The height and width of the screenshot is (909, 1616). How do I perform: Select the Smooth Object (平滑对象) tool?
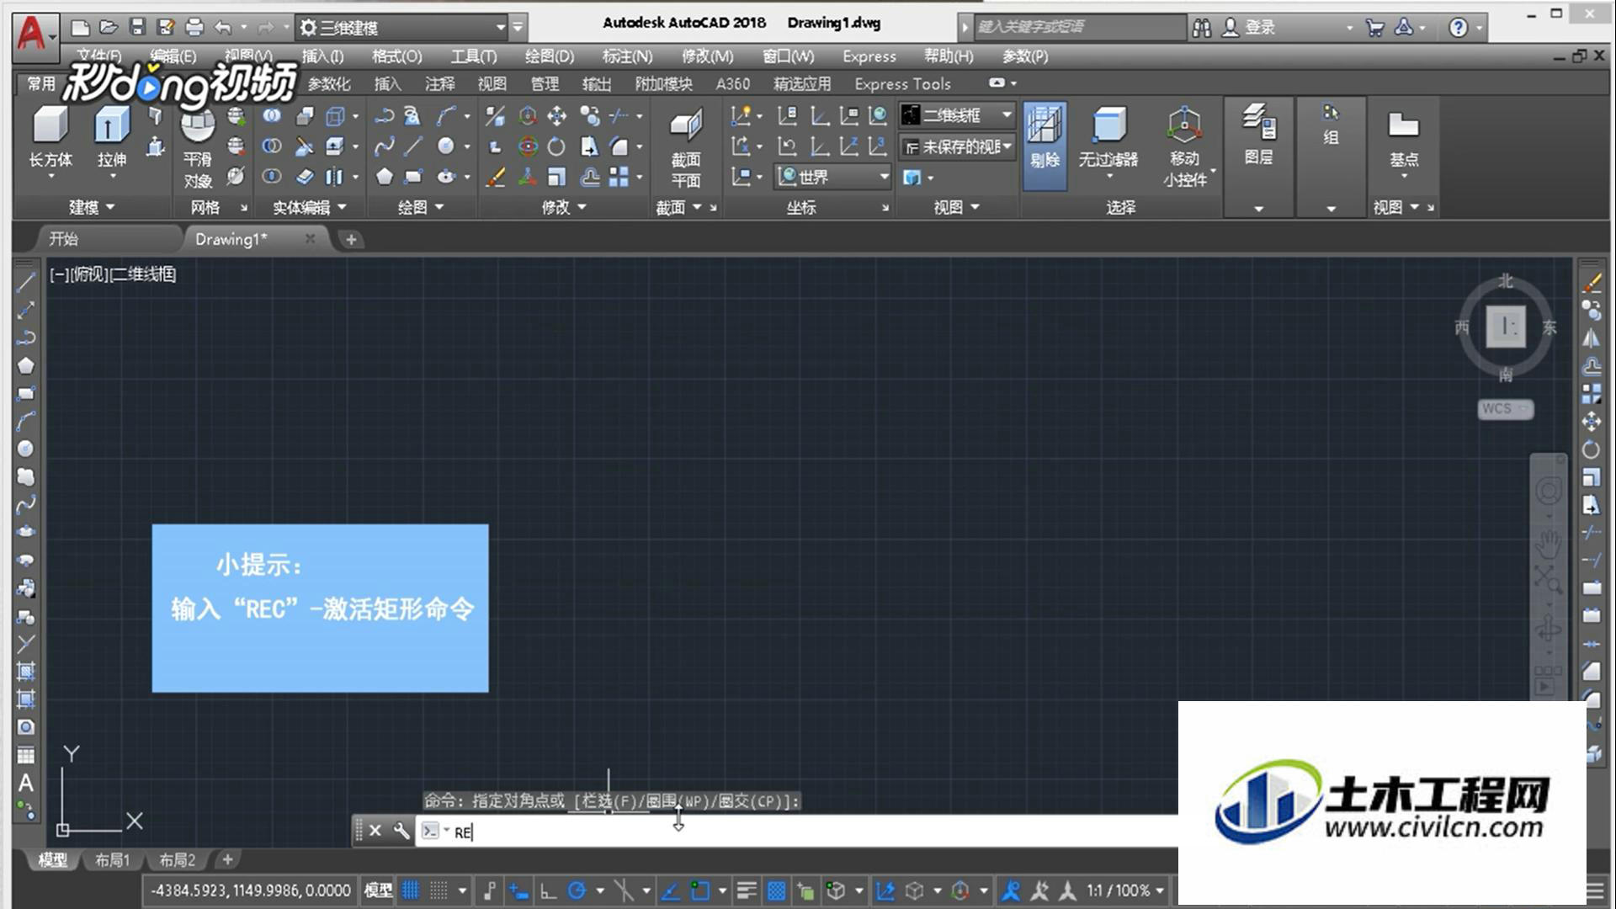tap(198, 148)
